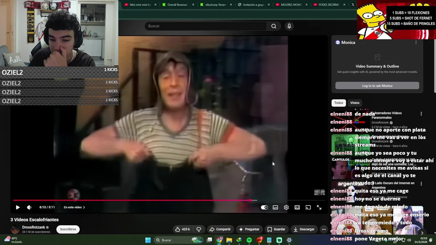Click the red progress bar scrubber of the video
436x245 pixels.
coord(251,200)
